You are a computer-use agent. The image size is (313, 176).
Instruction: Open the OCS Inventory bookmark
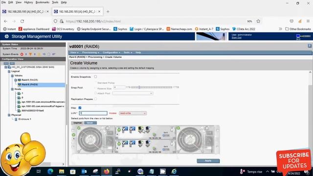click(63, 29)
